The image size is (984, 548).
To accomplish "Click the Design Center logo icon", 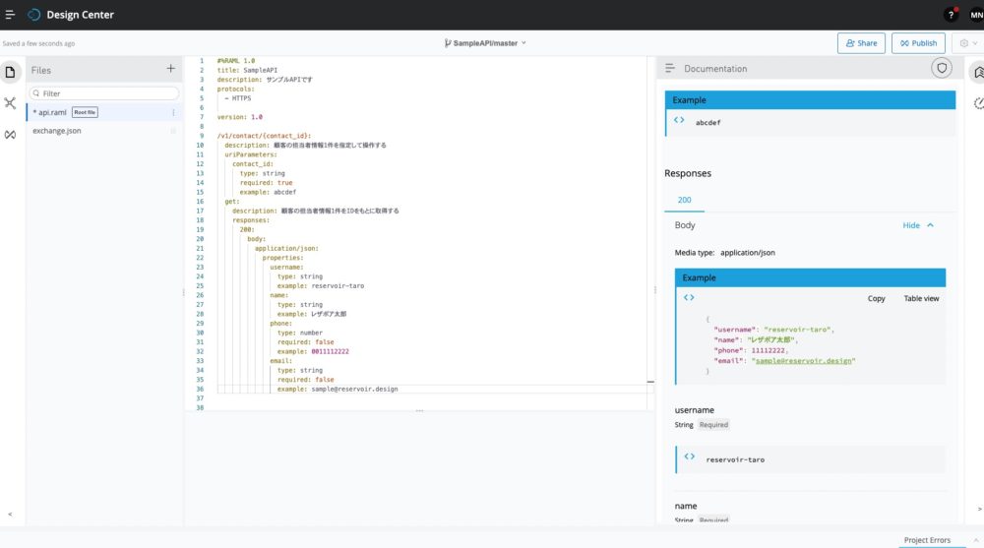I will (33, 15).
